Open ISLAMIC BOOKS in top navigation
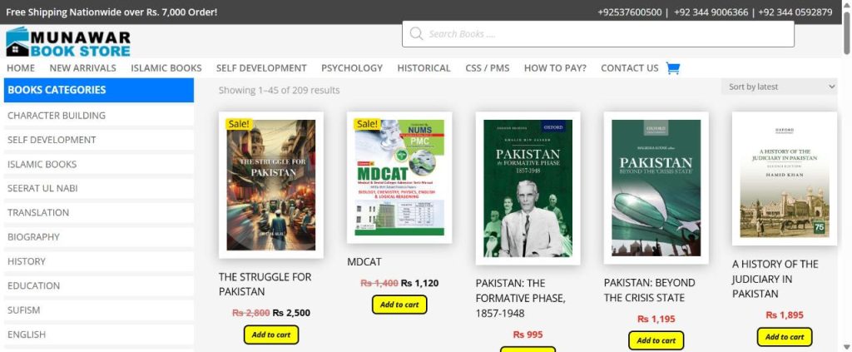 point(166,68)
